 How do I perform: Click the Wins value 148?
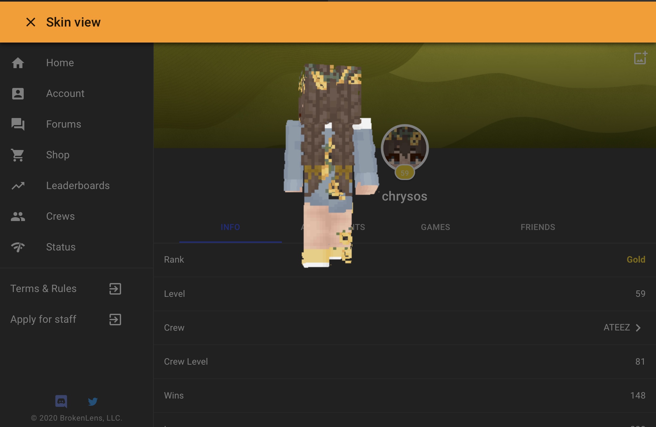pos(638,395)
